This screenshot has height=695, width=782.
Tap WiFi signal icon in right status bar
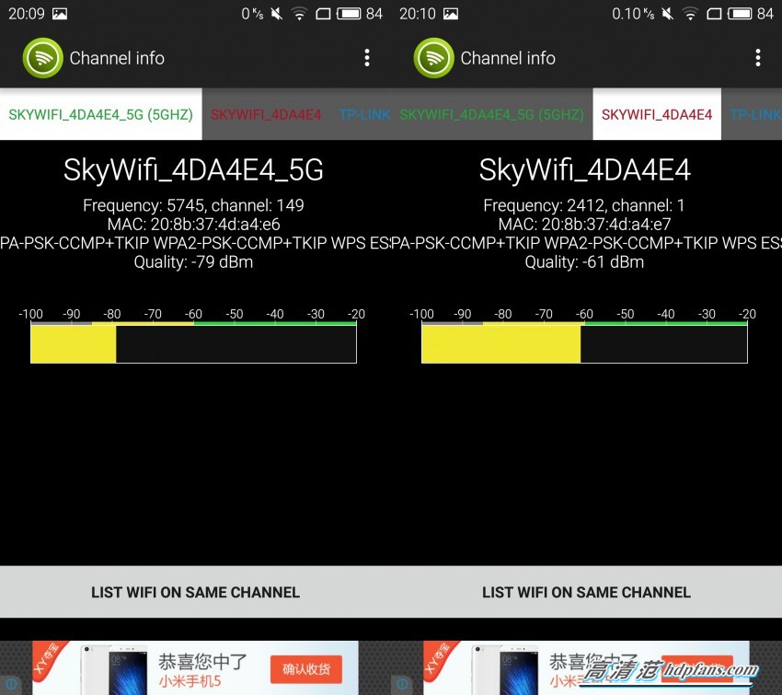click(690, 14)
